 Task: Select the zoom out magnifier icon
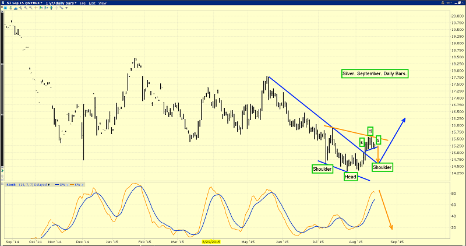click(31, 8)
